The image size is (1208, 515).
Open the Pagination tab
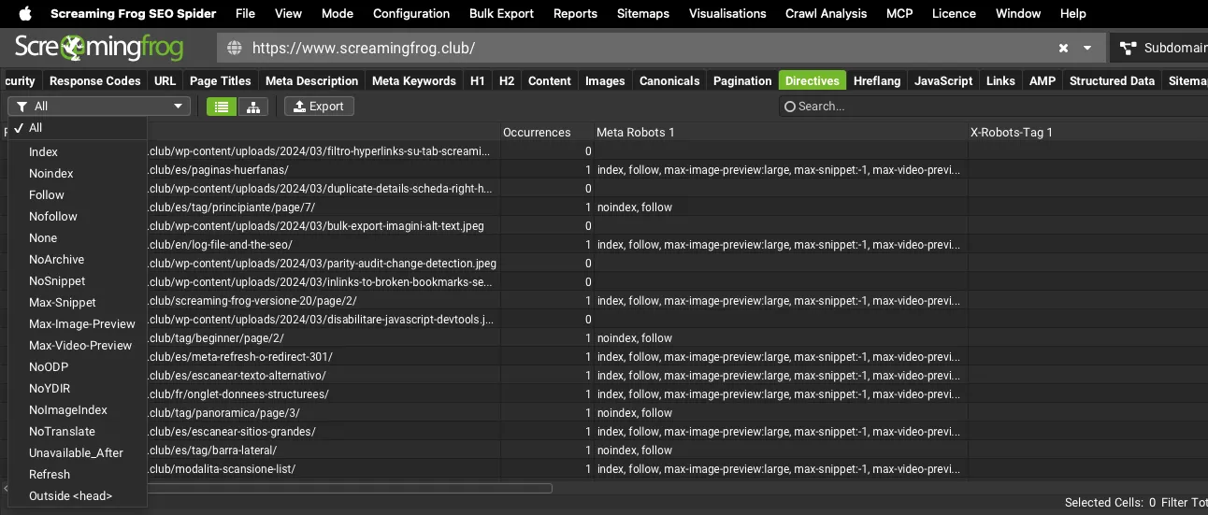(742, 80)
